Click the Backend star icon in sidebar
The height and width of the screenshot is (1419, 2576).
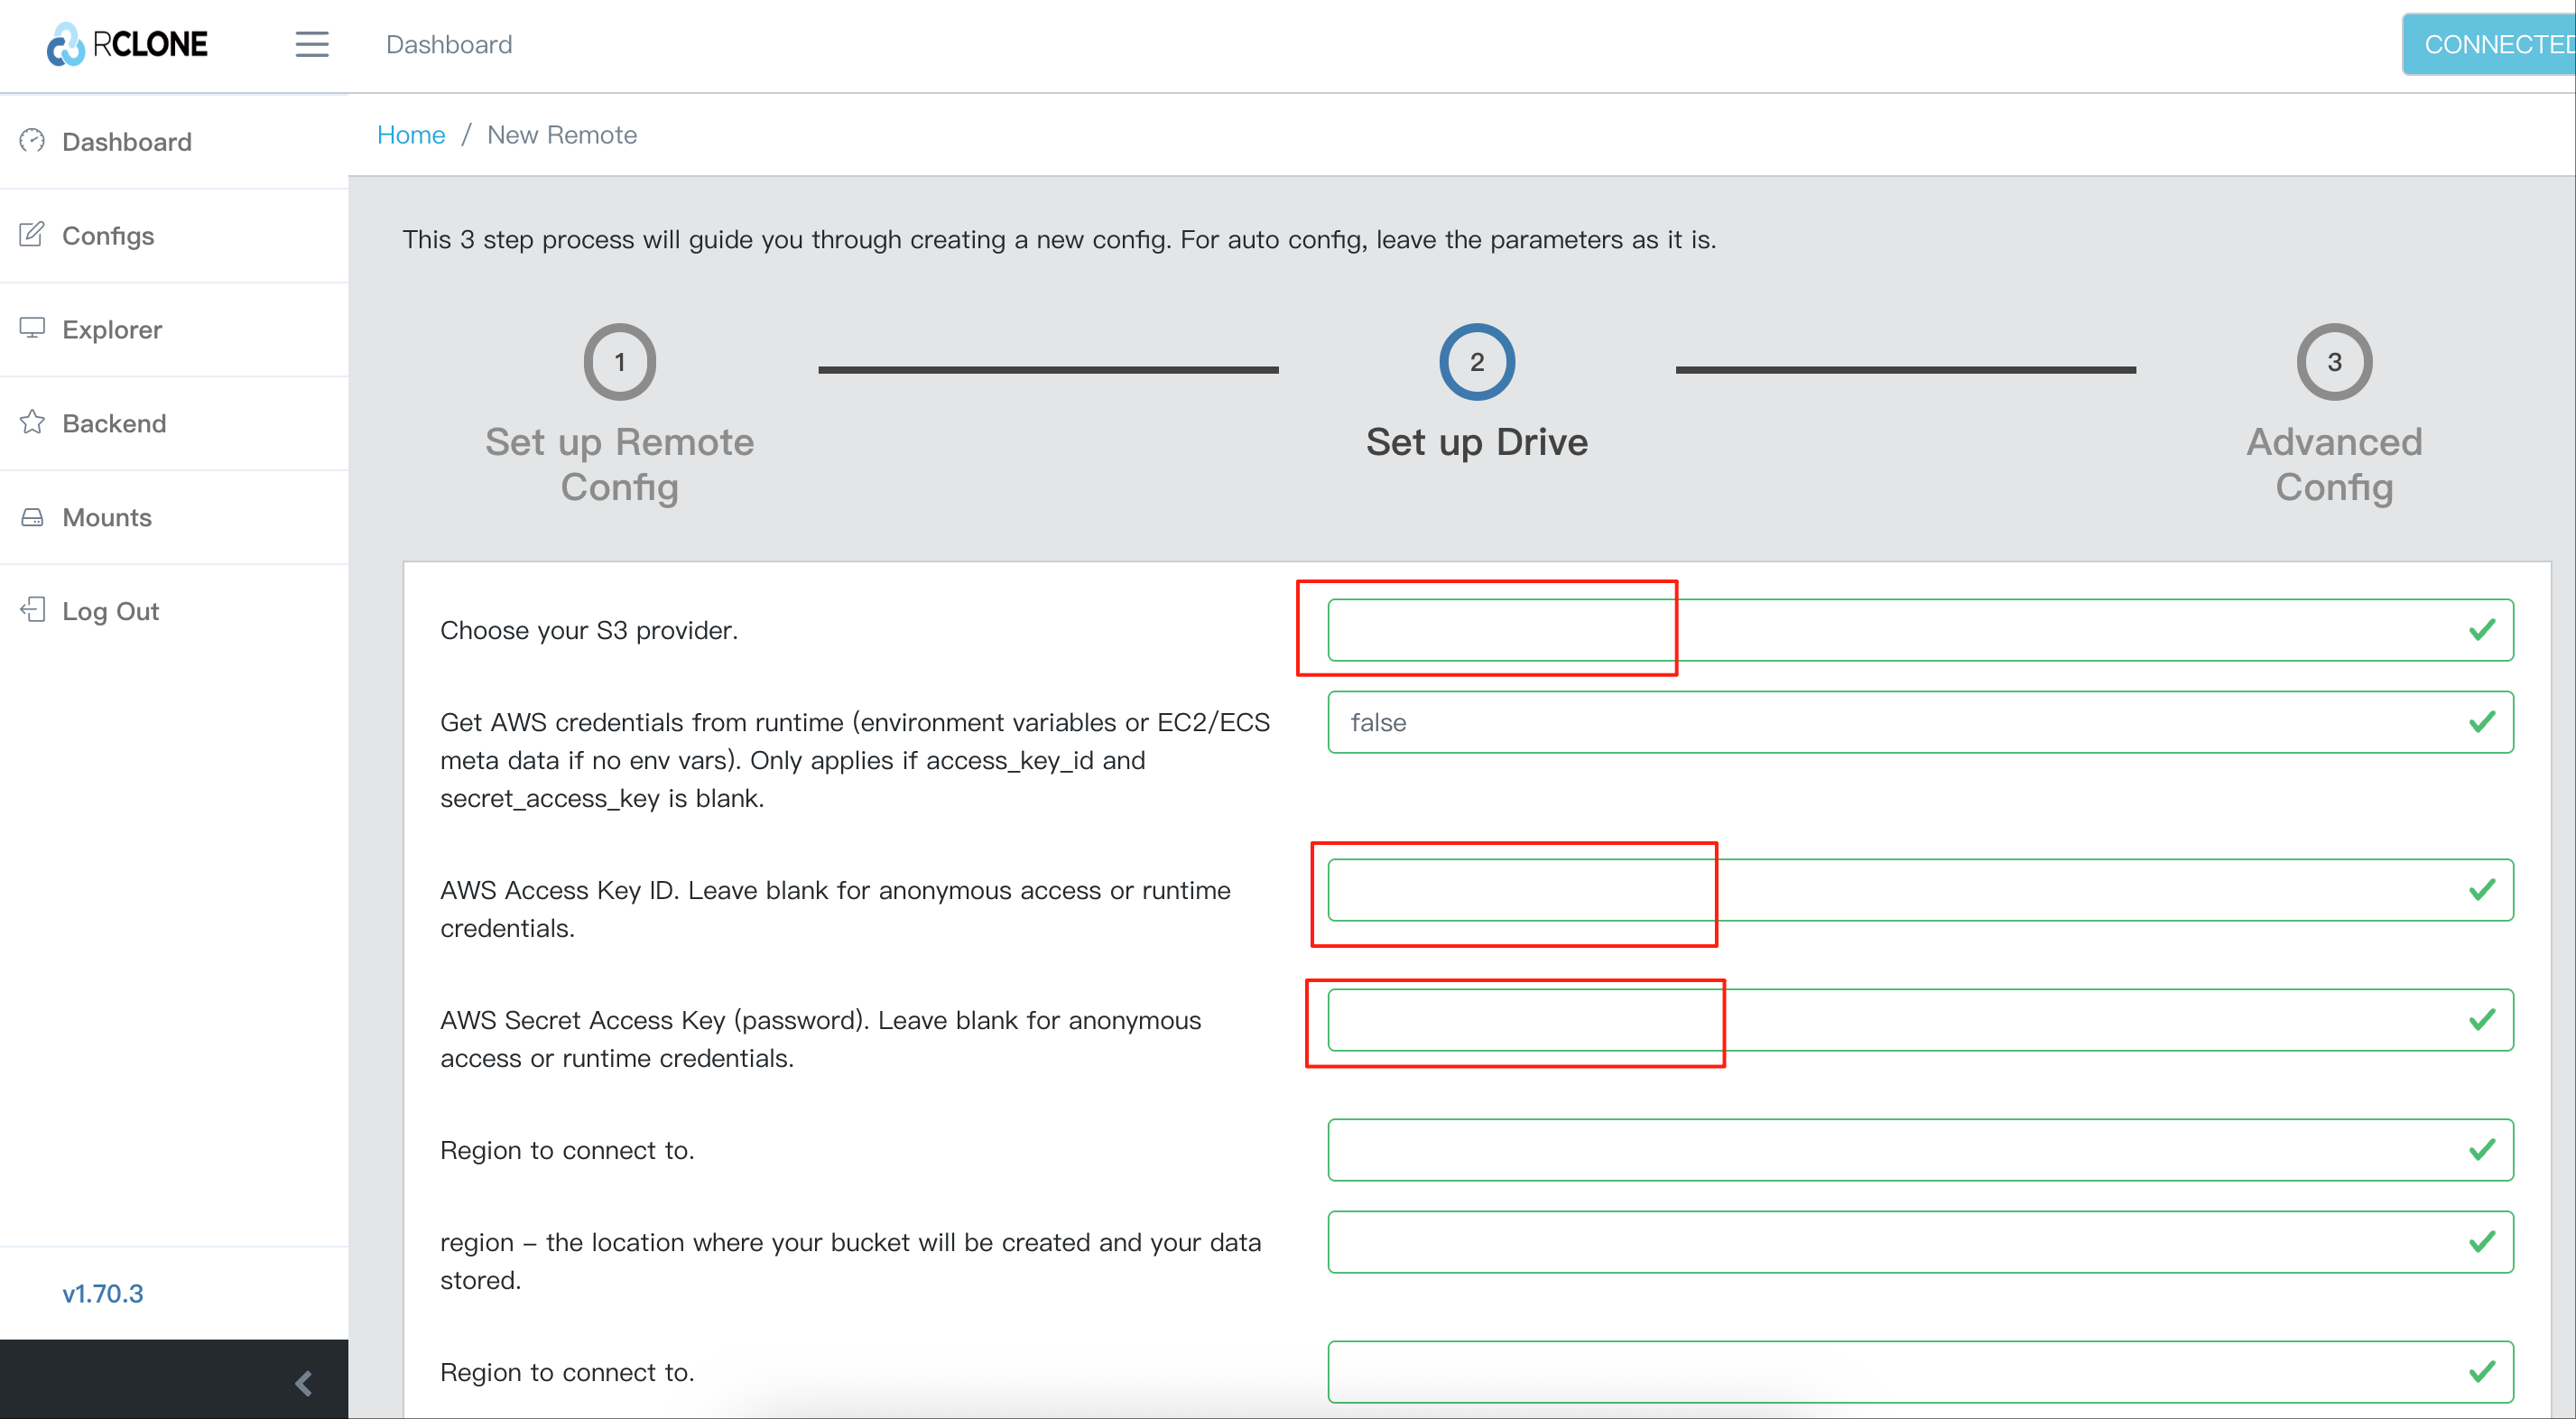[x=32, y=423]
